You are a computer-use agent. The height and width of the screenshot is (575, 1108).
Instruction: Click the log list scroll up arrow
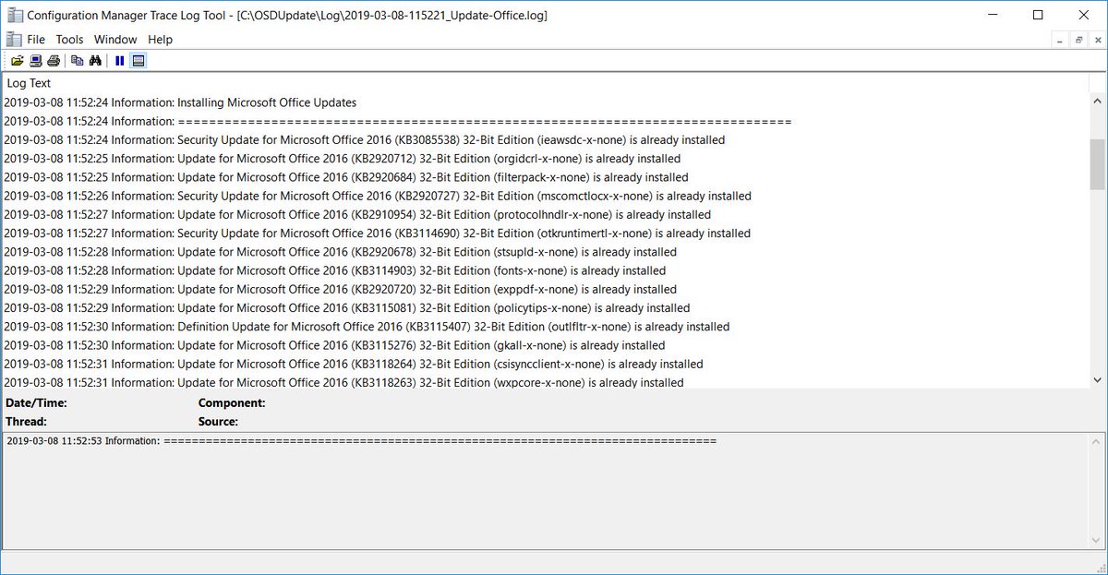point(1097,102)
